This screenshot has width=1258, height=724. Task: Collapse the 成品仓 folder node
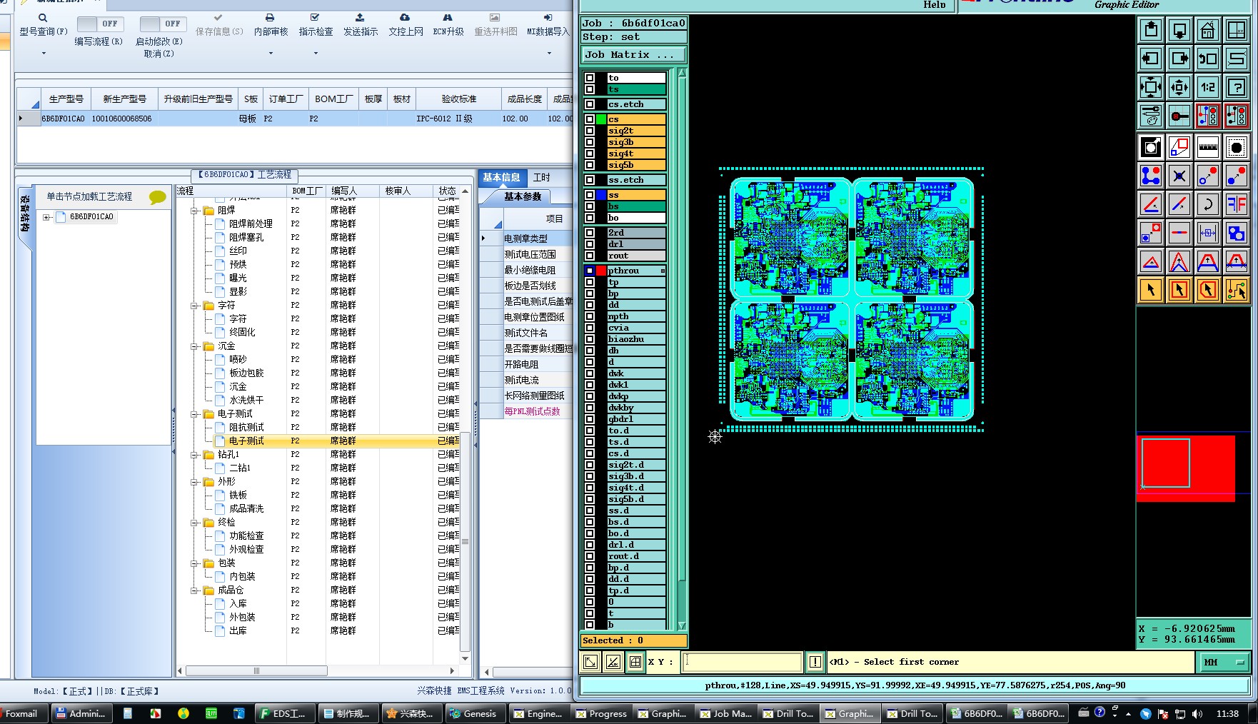(194, 590)
